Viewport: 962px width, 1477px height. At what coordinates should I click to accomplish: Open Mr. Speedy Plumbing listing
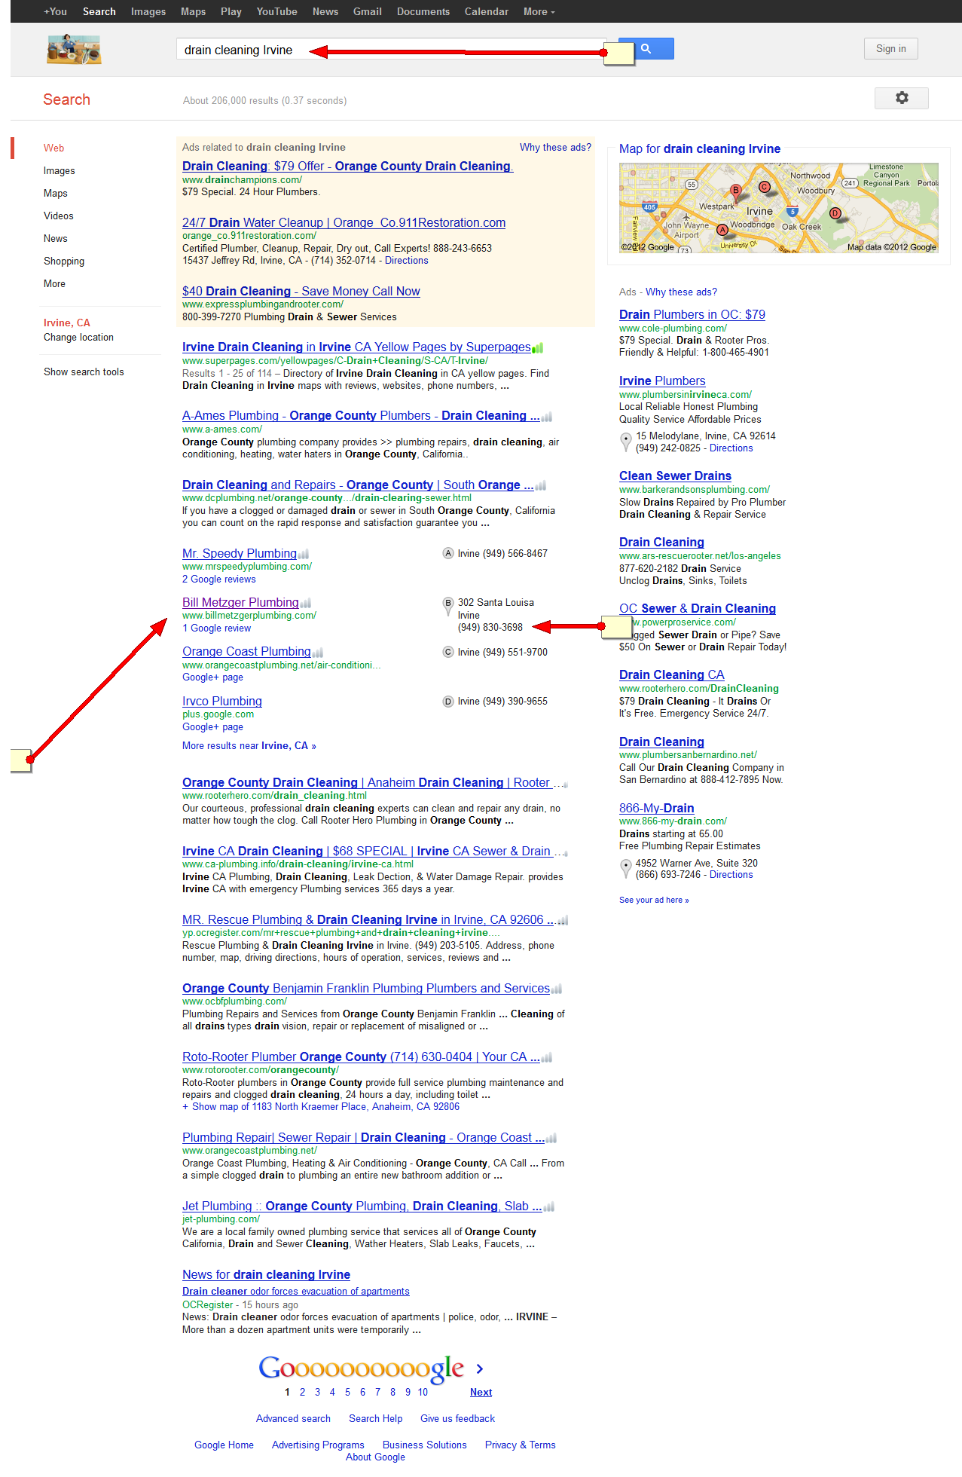(240, 554)
